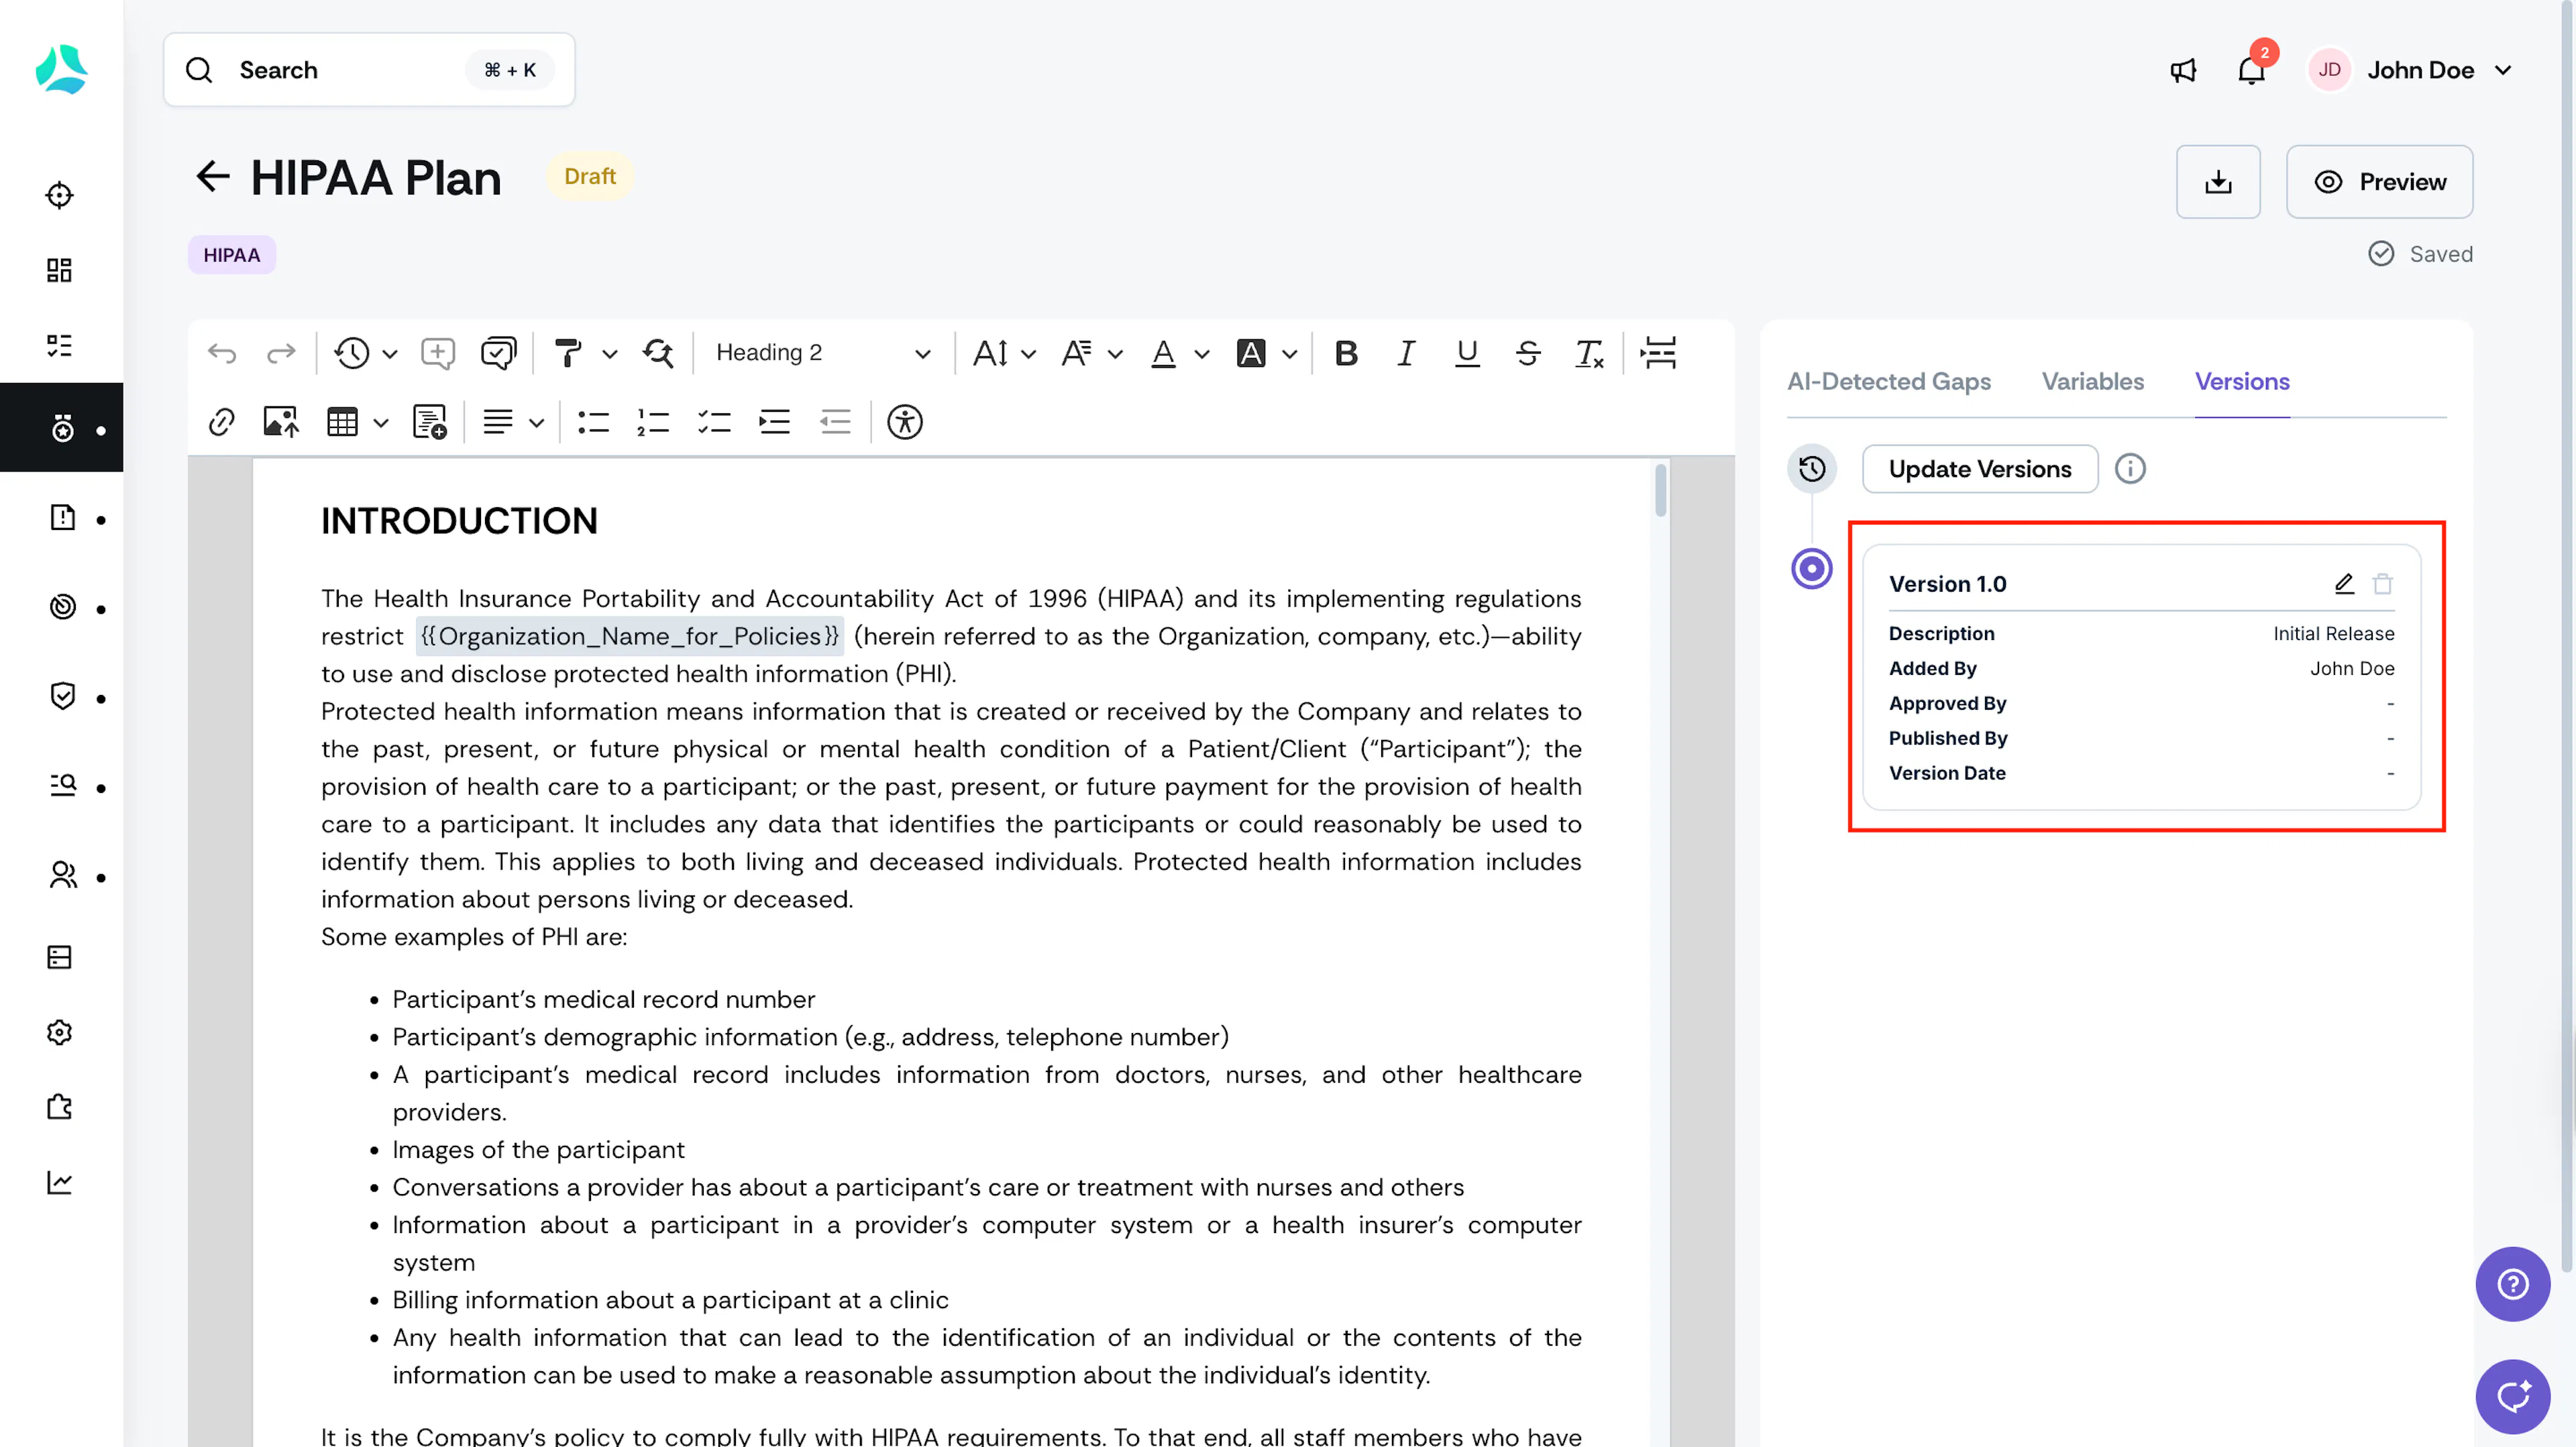
Task: Click the Preview button
Action: click(2379, 182)
